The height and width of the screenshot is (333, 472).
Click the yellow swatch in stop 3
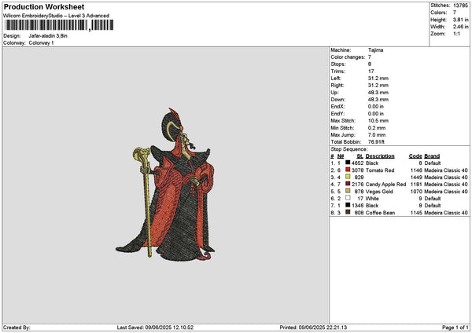tap(348, 177)
